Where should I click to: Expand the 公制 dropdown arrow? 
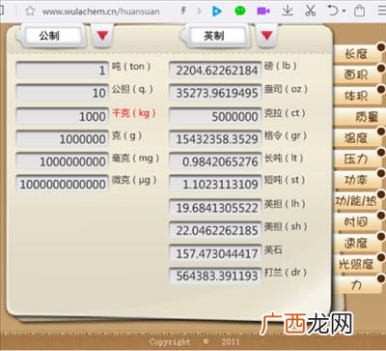102,36
